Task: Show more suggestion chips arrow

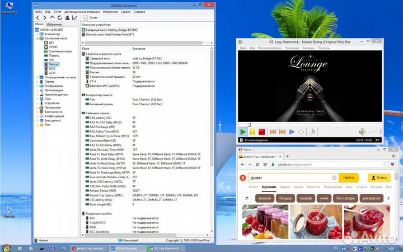Action: pyautogui.click(x=388, y=198)
